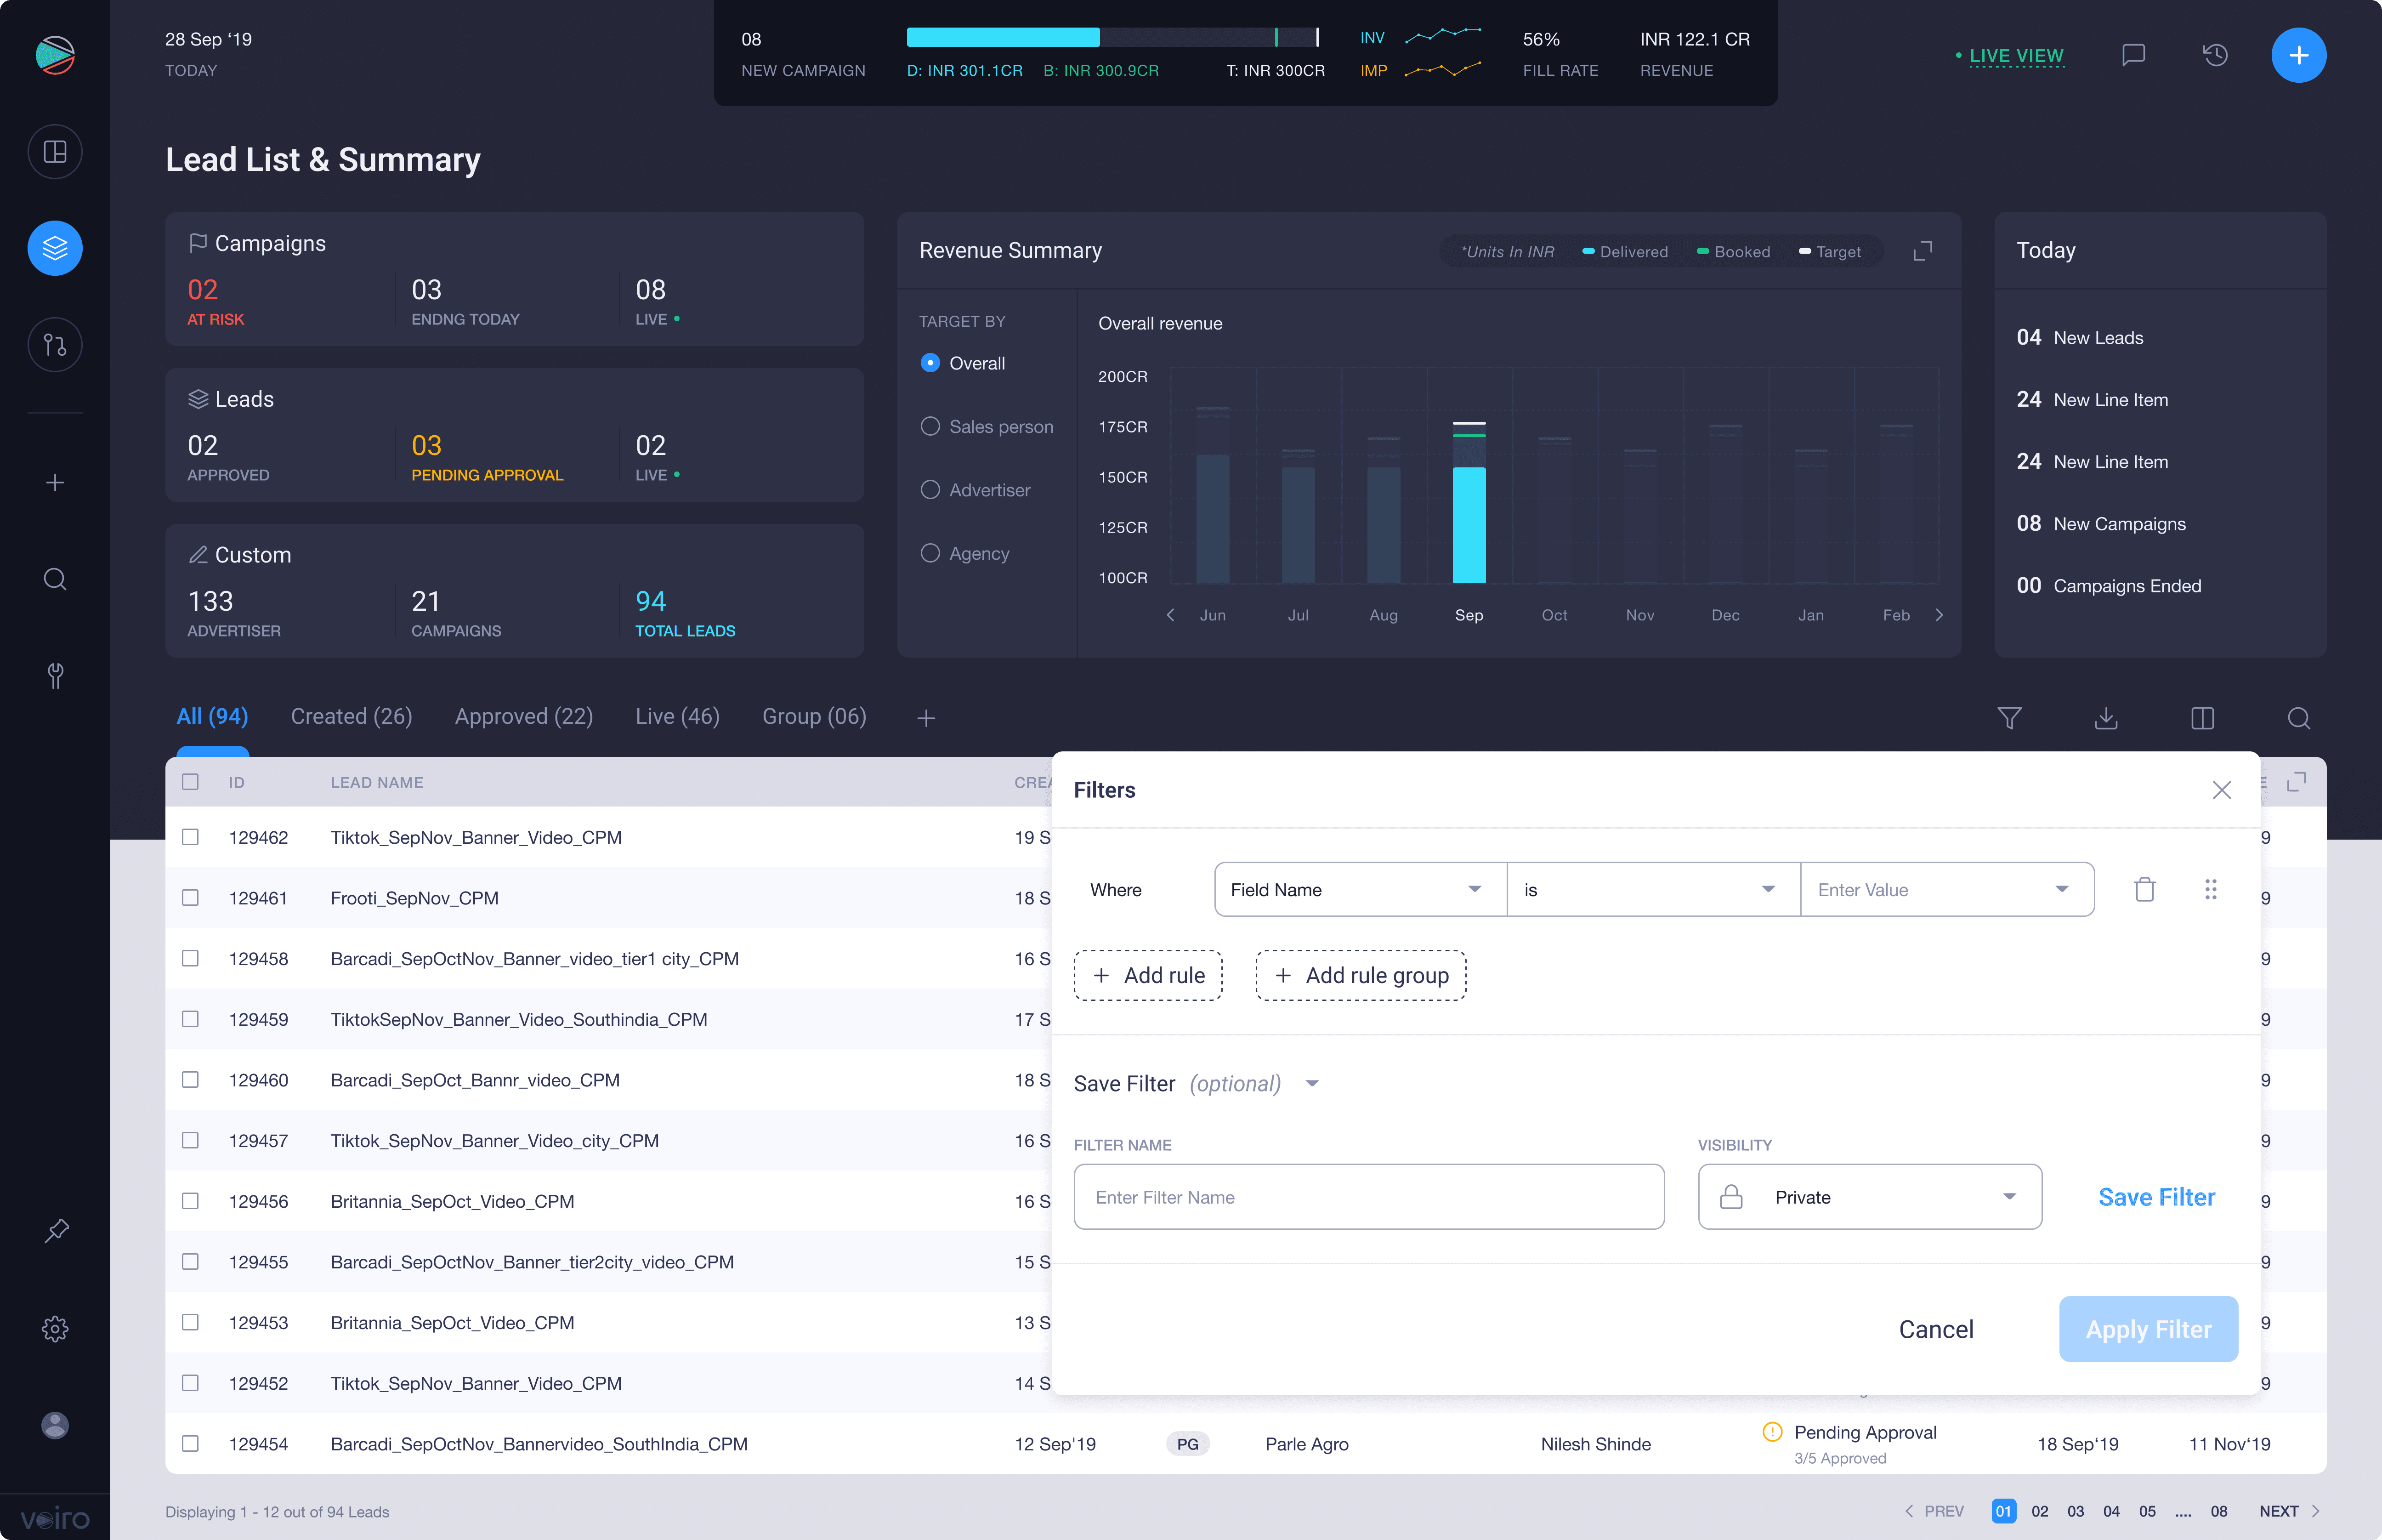Switch to the Live (46) tab

coord(677,716)
